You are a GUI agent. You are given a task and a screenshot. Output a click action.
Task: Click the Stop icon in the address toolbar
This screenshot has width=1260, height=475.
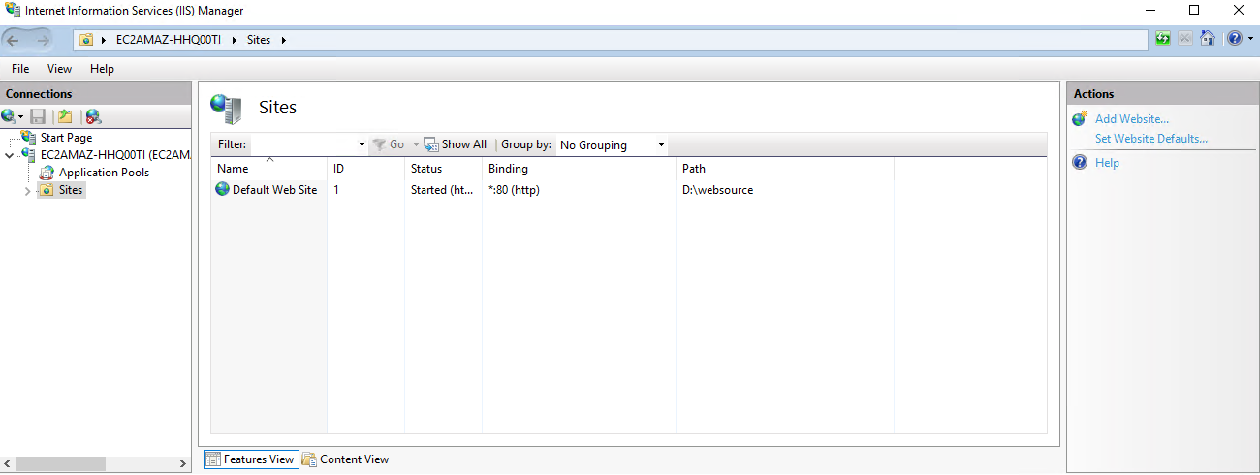(x=1185, y=39)
